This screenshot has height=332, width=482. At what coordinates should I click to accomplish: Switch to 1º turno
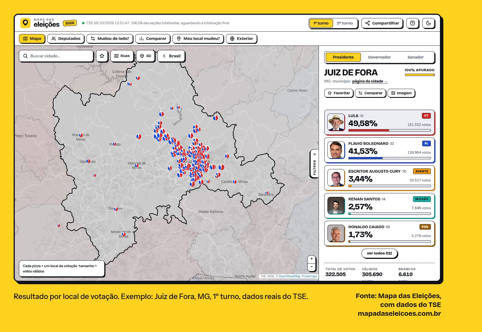(x=321, y=23)
